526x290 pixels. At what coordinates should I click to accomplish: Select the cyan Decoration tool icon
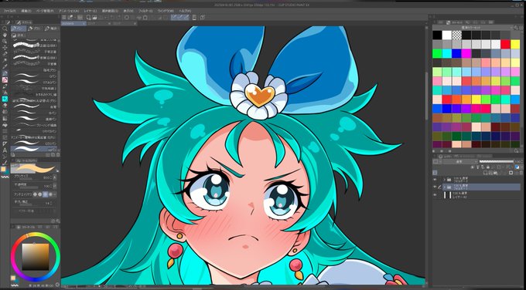click(5, 99)
